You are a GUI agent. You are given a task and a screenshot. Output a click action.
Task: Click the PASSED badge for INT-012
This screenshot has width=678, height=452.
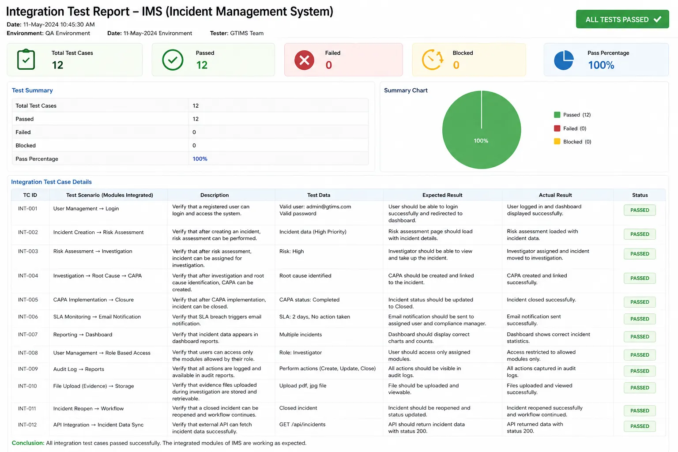click(x=640, y=426)
